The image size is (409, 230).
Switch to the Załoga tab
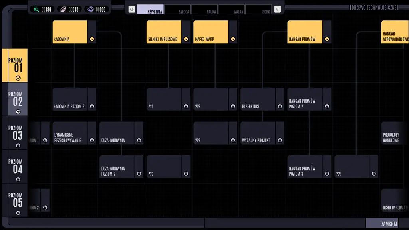[x=178, y=10]
